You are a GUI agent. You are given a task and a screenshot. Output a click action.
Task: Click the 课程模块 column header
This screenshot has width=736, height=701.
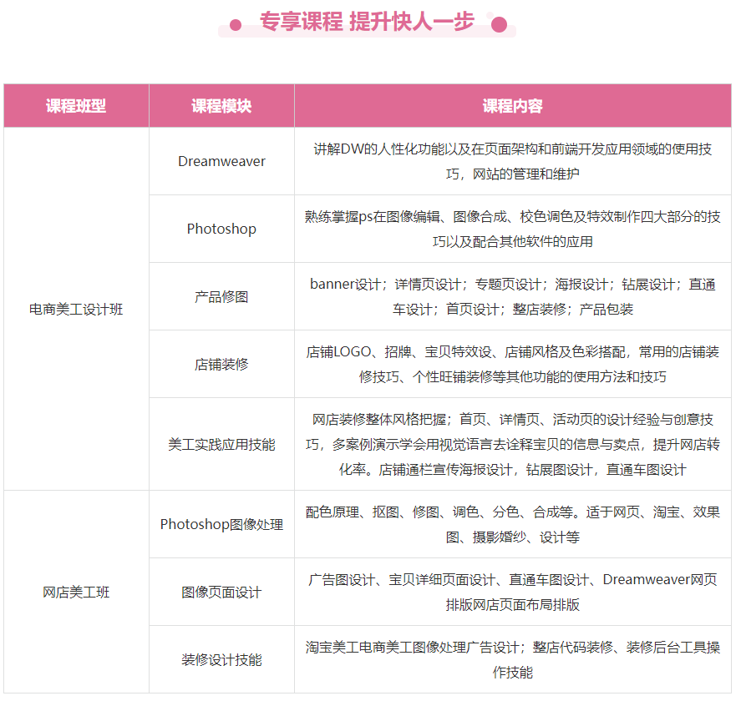tap(221, 106)
